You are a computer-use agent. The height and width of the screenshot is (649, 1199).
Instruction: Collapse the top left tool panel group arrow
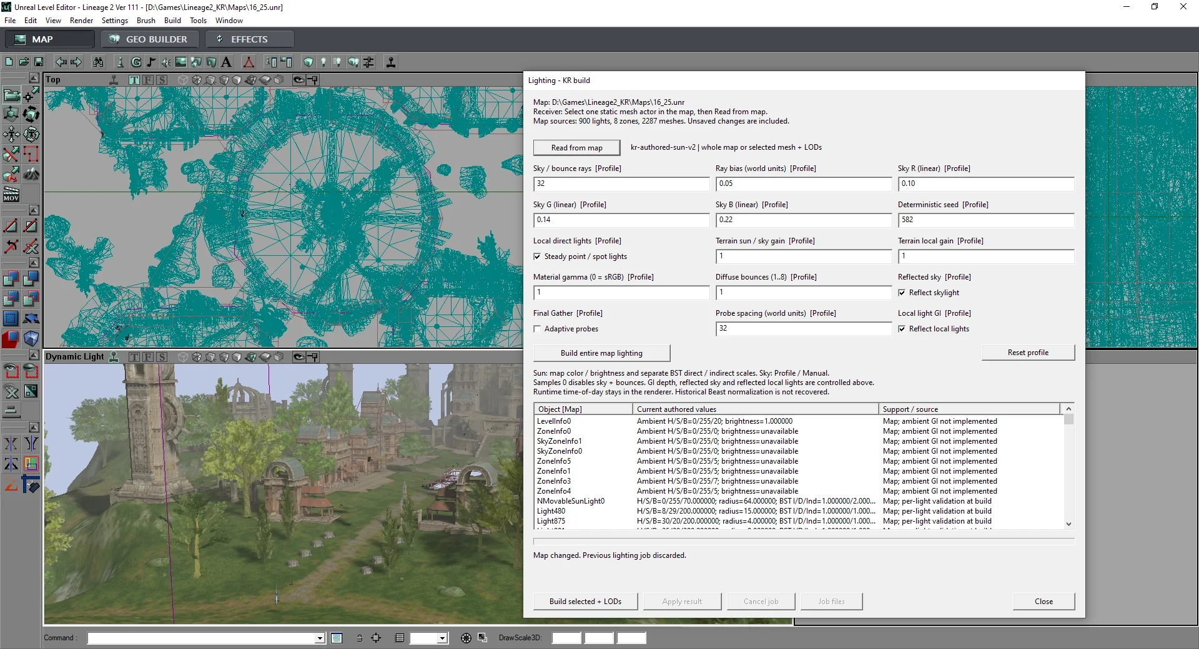coord(34,78)
